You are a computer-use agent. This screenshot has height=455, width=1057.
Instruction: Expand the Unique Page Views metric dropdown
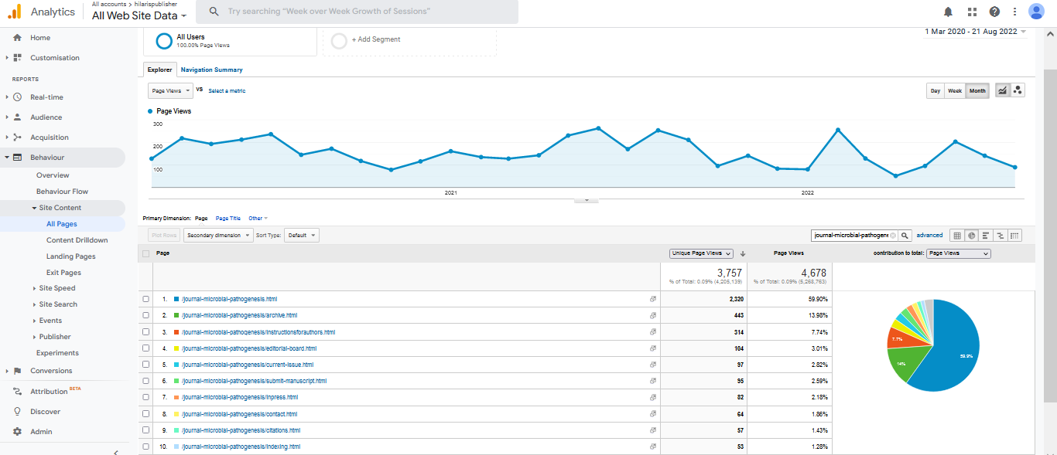[x=701, y=253]
